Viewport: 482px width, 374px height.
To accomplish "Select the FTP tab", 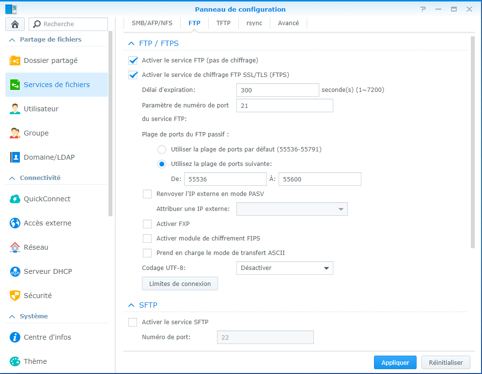I will click(x=194, y=23).
